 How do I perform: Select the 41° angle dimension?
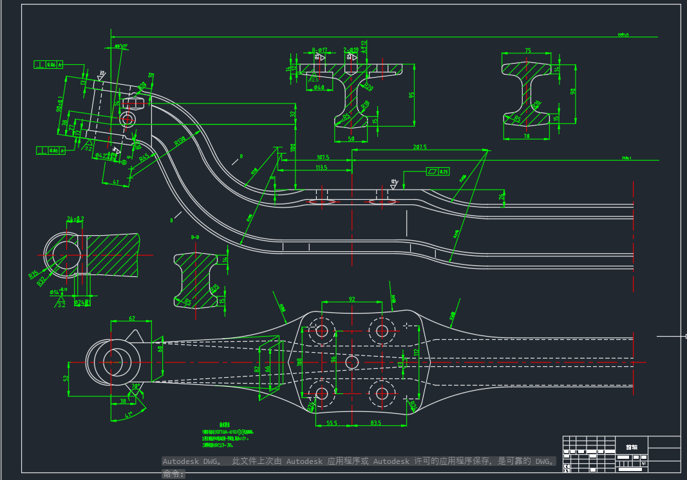tap(128, 415)
